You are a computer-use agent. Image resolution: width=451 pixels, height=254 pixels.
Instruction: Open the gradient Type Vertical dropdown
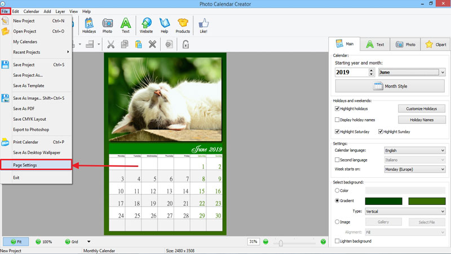coord(405,211)
